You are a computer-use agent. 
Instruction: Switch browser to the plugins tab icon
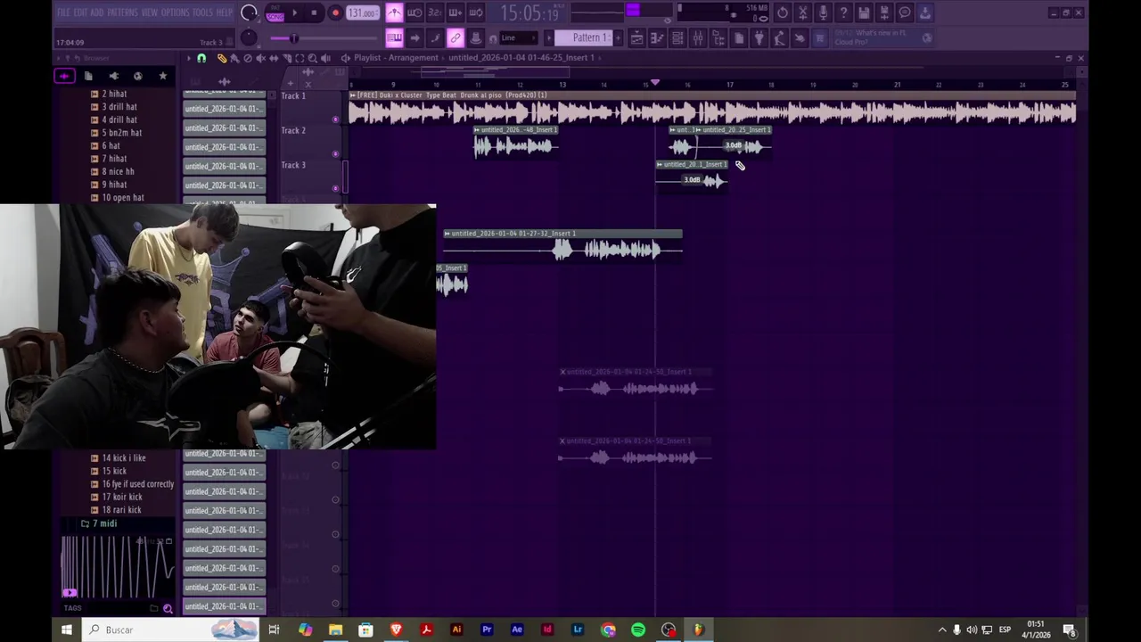(113, 76)
